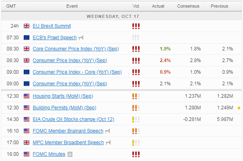Click the megaphone icon beside ECB's Praet Speech

81,38
